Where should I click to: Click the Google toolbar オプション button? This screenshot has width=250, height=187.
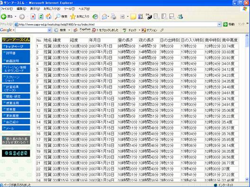click(x=150, y=30)
